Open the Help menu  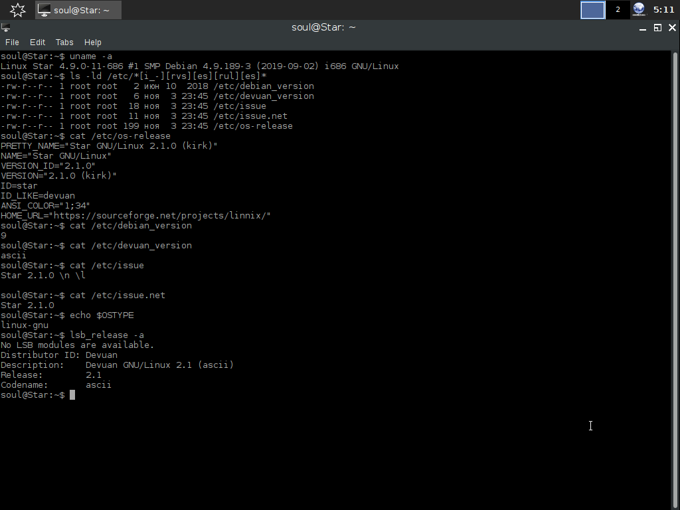(x=92, y=42)
